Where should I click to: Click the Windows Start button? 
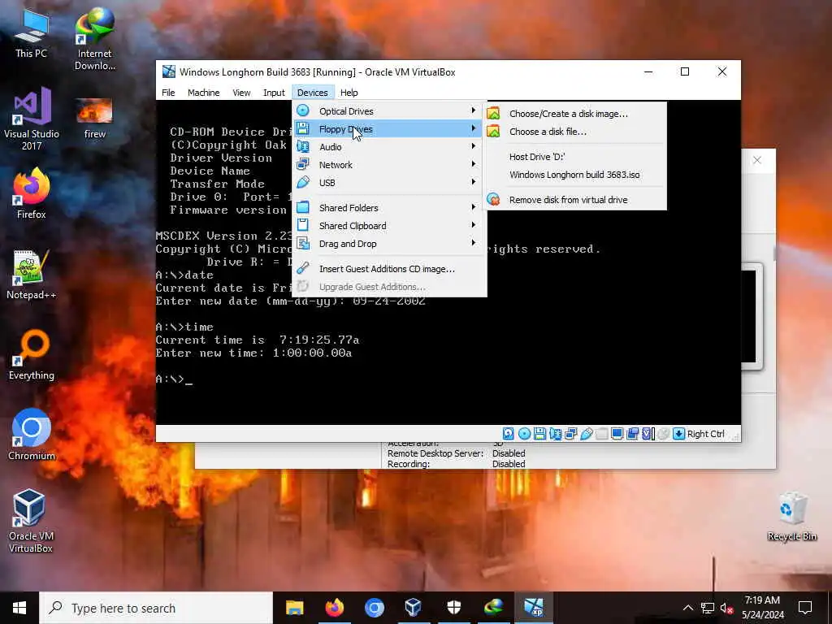(19, 608)
